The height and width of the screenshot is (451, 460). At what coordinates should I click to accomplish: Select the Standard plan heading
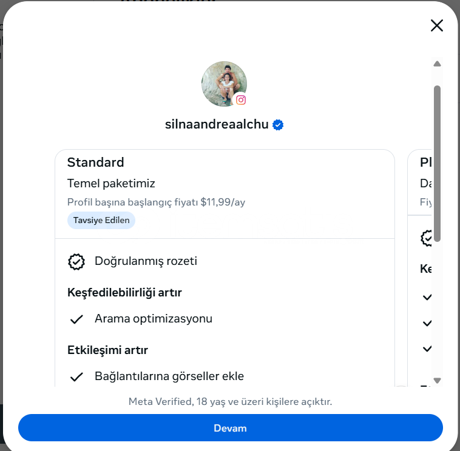(95, 162)
